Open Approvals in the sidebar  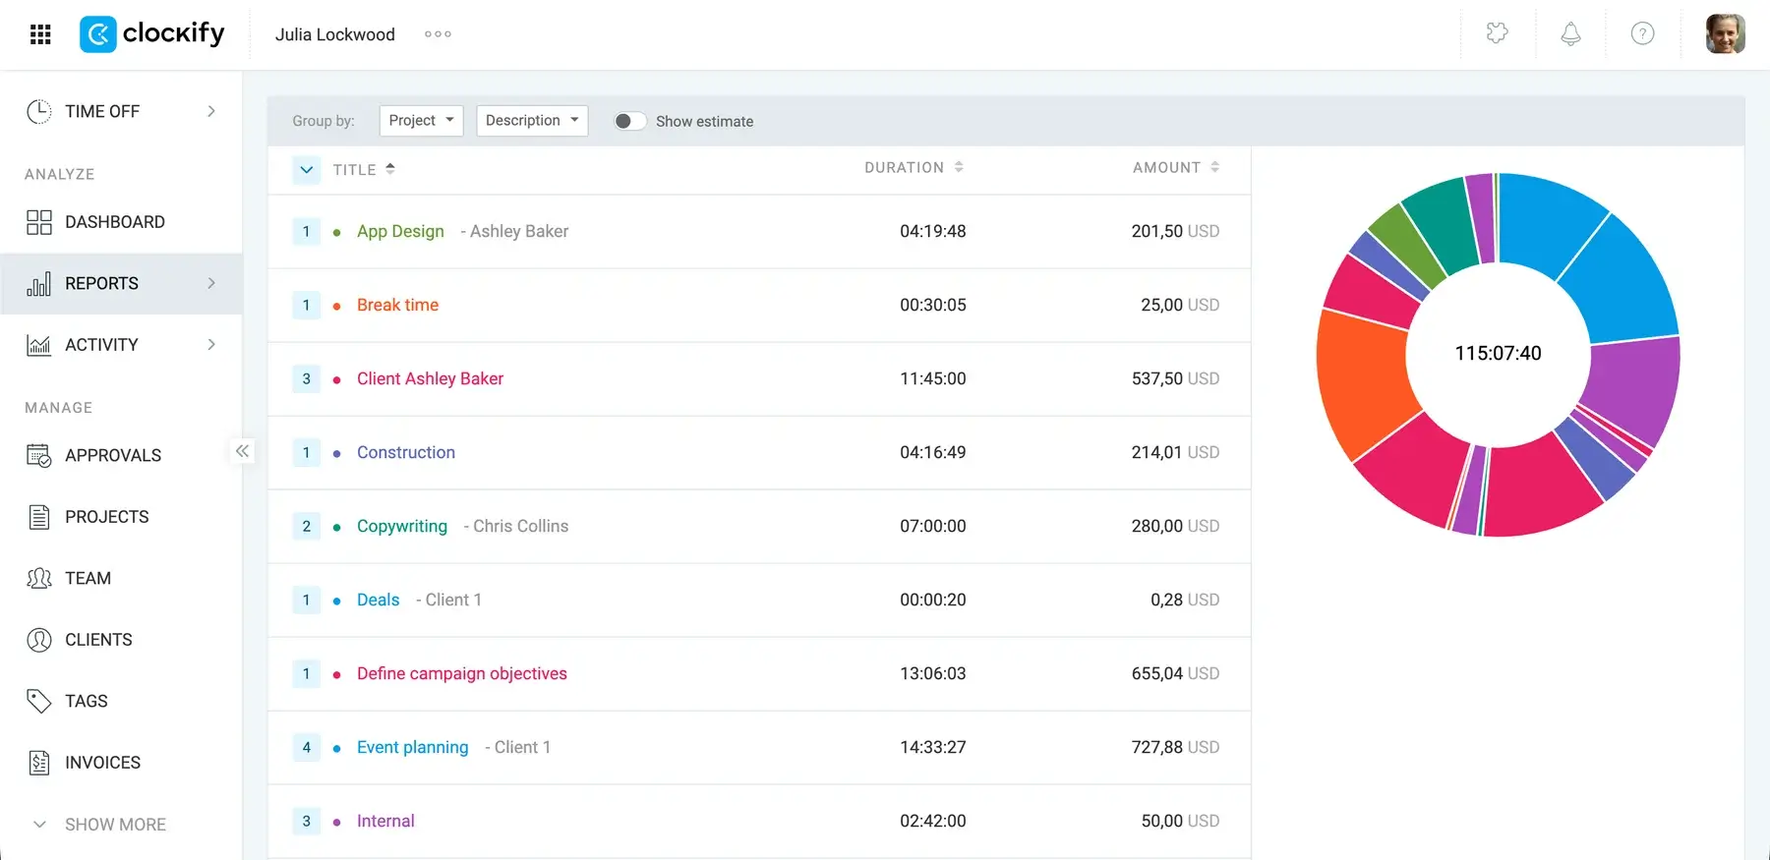(x=113, y=455)
